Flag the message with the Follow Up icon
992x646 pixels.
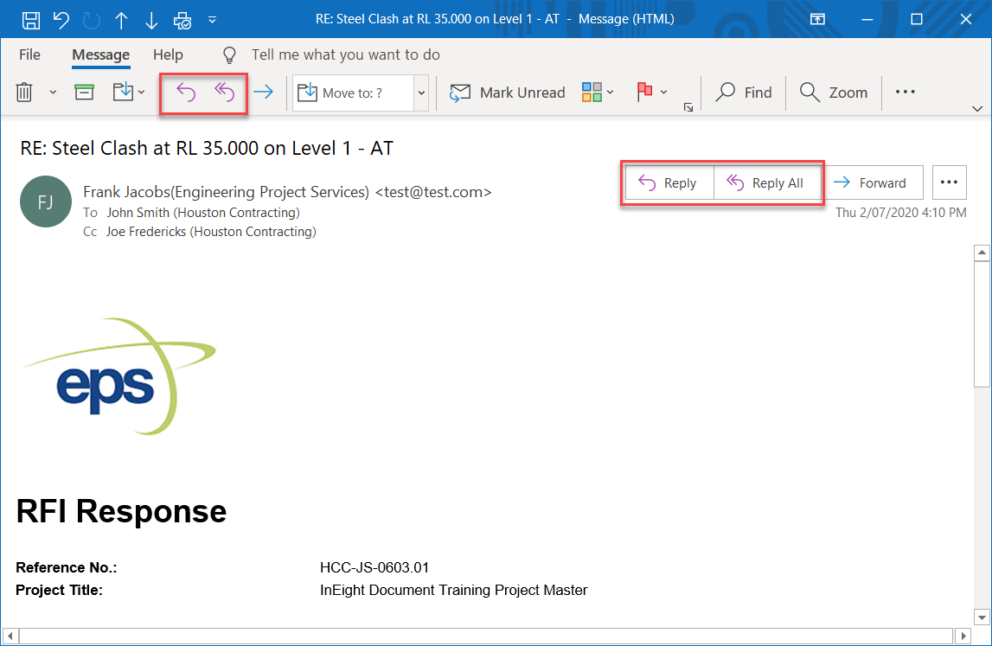click(x=644, y=92)
